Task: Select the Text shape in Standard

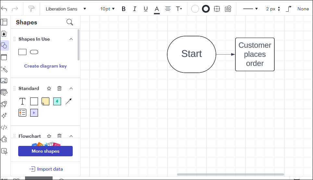Action: click(x=22, y=101)
